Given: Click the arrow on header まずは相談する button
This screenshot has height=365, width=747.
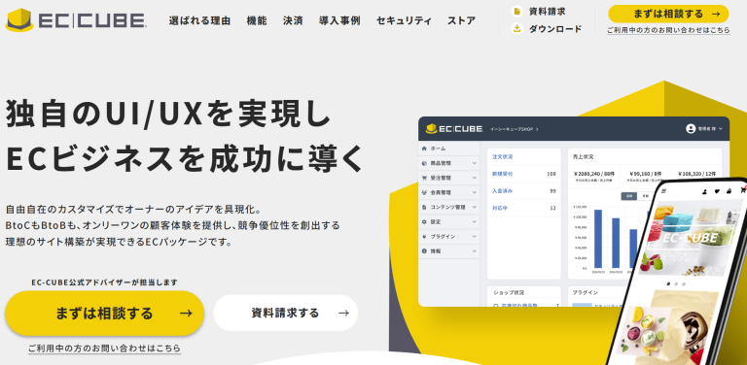Looking at the screenshot, I should click(715, 15).
